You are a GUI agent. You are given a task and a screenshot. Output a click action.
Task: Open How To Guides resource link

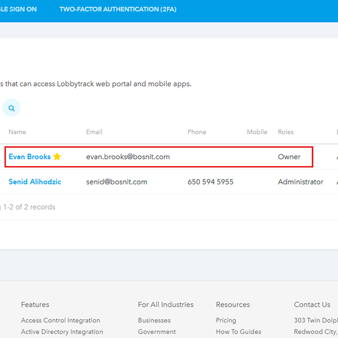(x=238, y=332)
